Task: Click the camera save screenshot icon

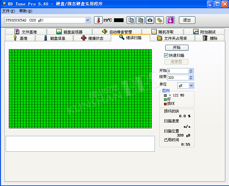Action: (150, 20)
